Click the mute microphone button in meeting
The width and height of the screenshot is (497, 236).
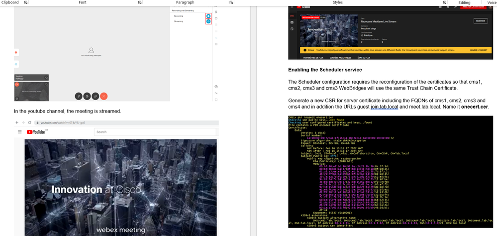[79, 96]
